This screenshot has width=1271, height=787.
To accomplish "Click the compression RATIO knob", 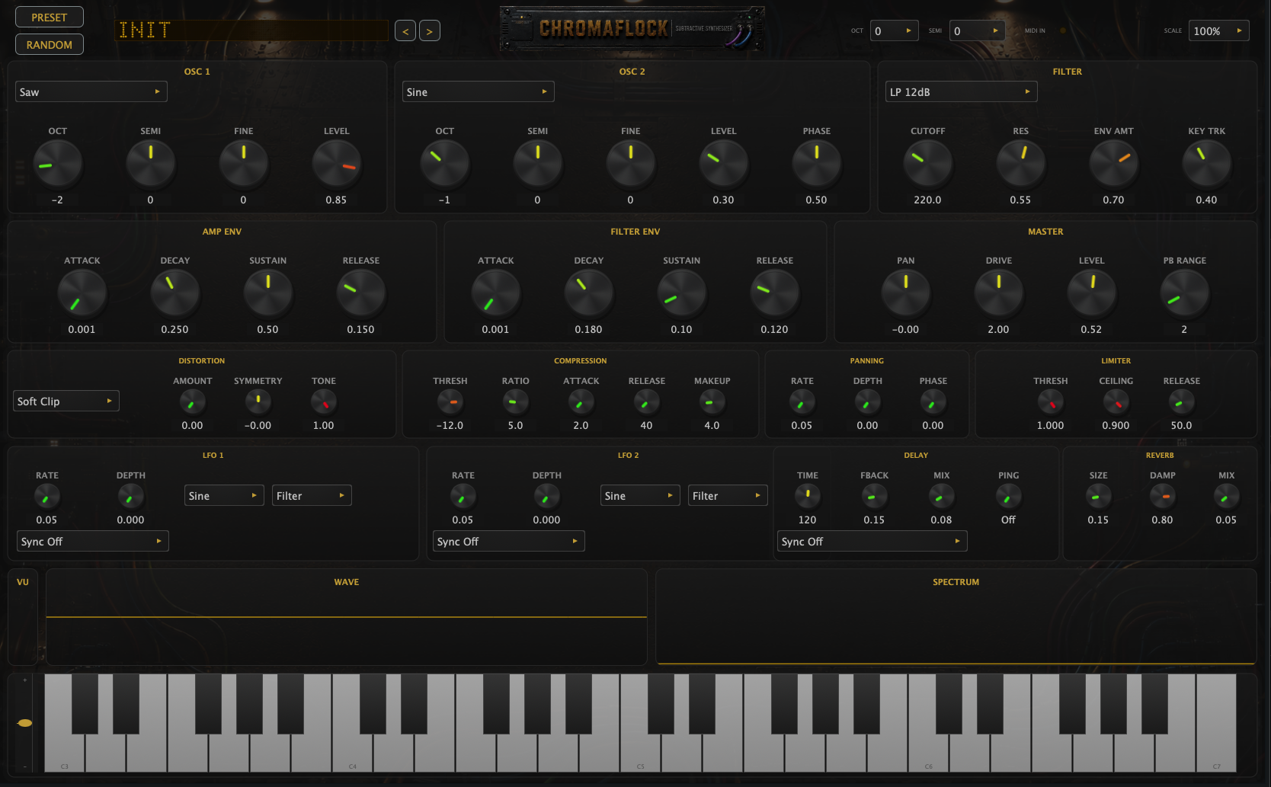I will 516,401.
